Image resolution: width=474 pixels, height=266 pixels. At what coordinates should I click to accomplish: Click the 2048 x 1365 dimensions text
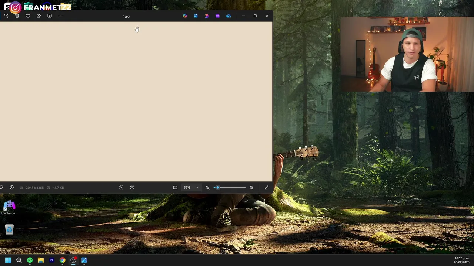tap(34, 188)
